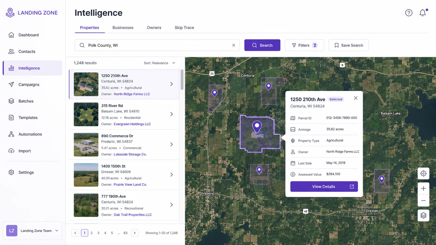
Task: Select Intelligence in sidebar
Action: click(32, 68)
